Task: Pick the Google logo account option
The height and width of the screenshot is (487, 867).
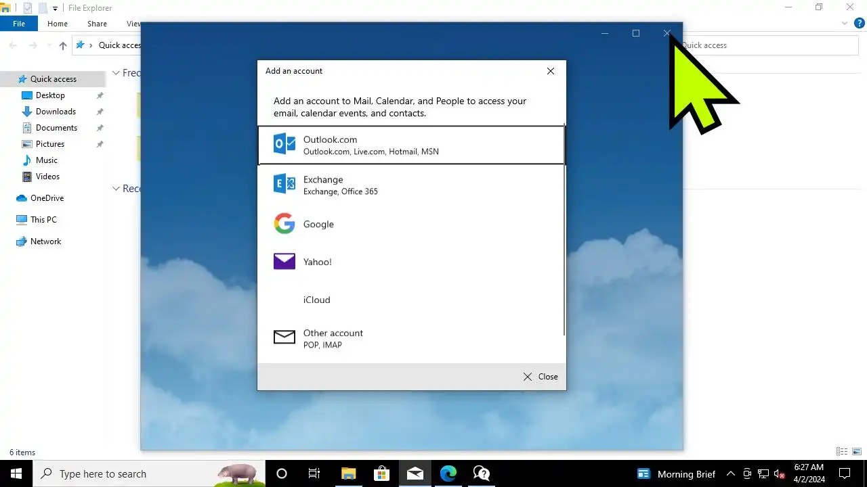Action: 284,224
